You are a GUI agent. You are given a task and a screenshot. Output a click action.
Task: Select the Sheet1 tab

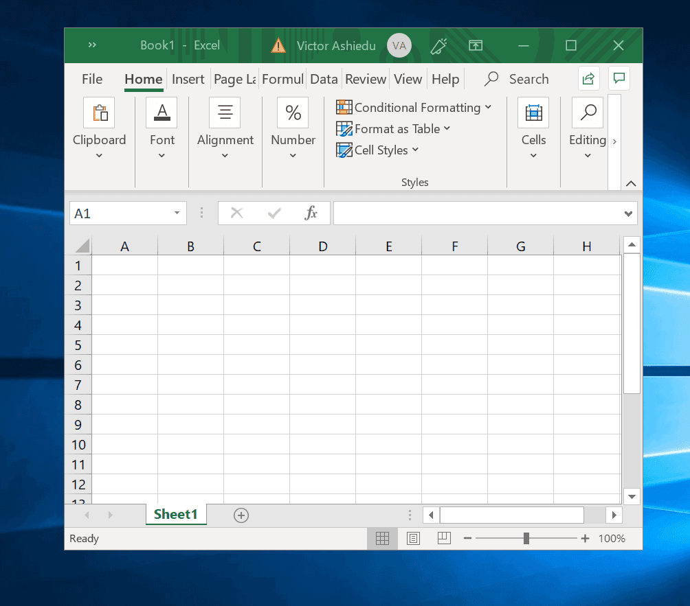click(175, 514)
